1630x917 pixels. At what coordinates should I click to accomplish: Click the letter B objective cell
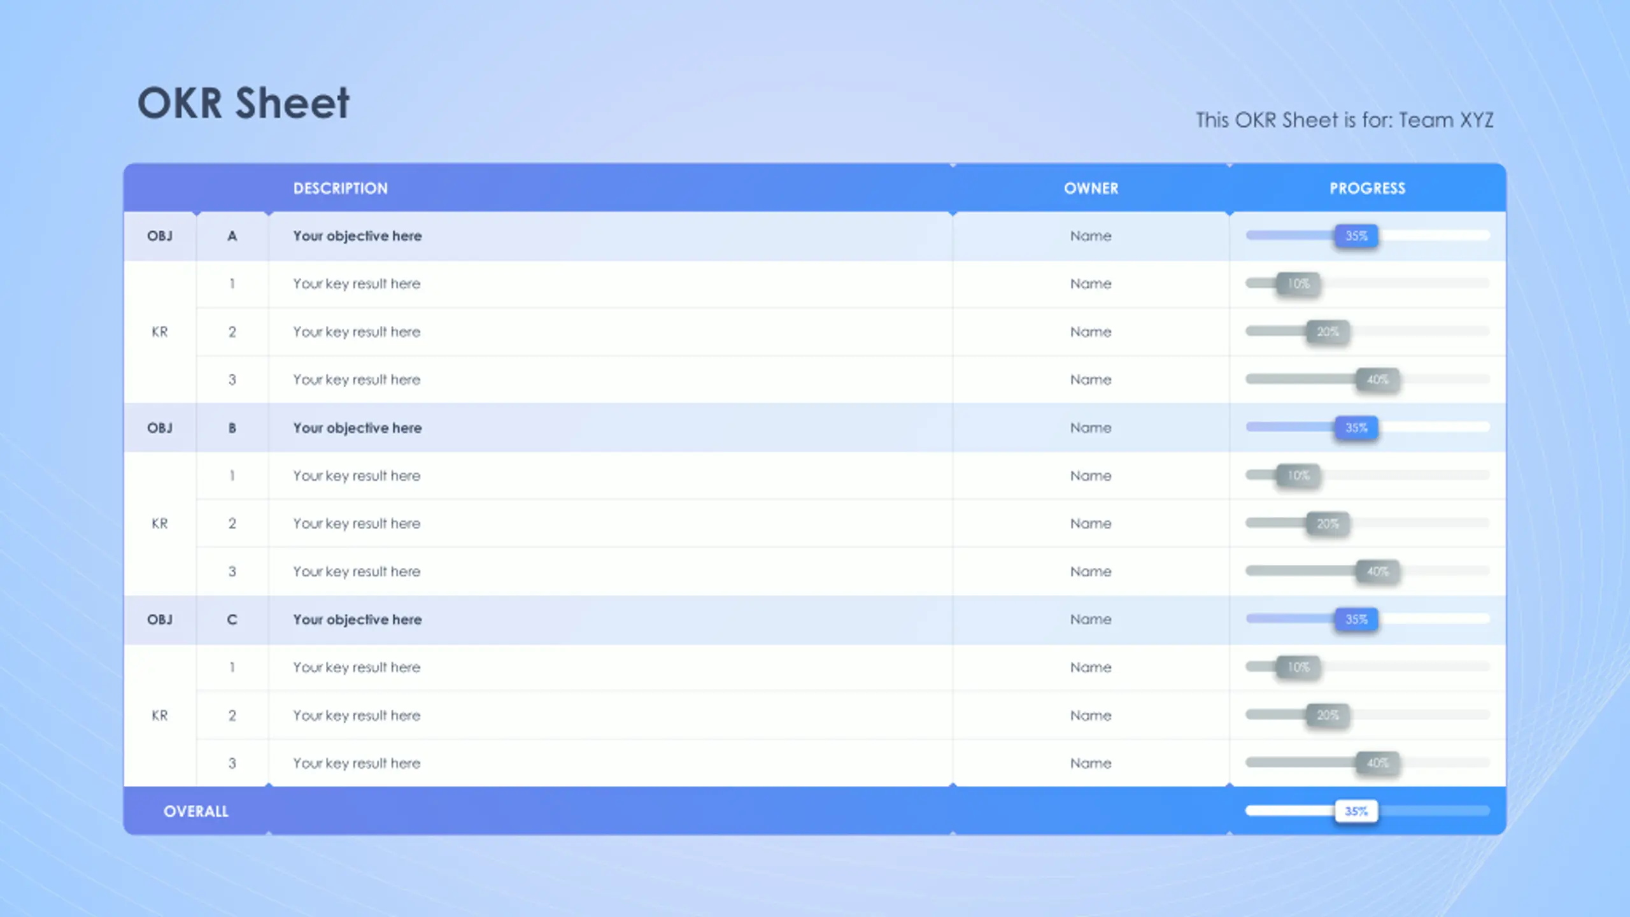tap(232, 428)
